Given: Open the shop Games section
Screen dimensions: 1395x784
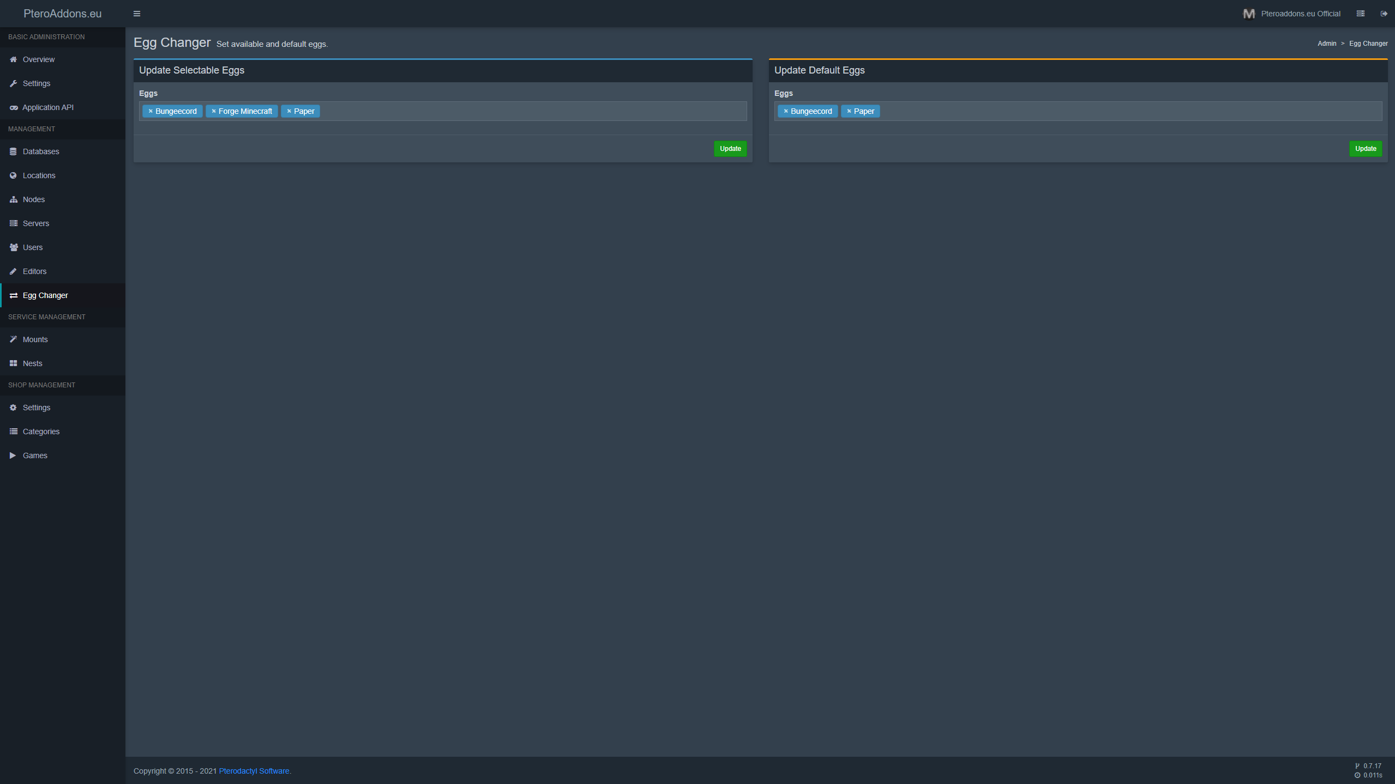Looking at the screenshot, I should 35,455.
